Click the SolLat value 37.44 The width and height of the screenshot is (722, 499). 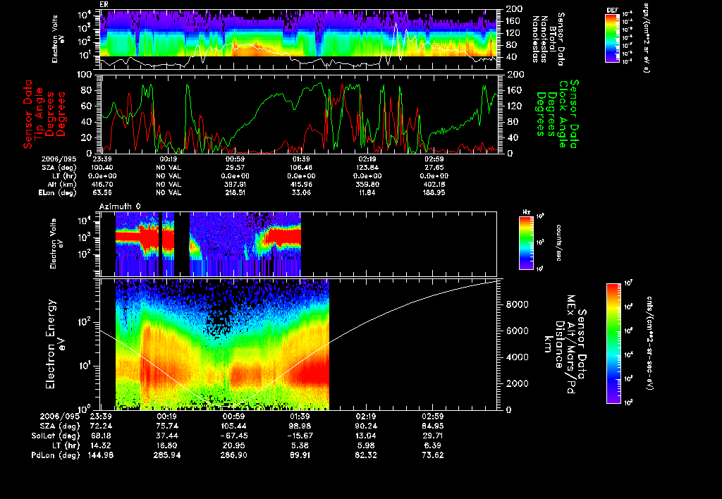click(x=166, y=436)
